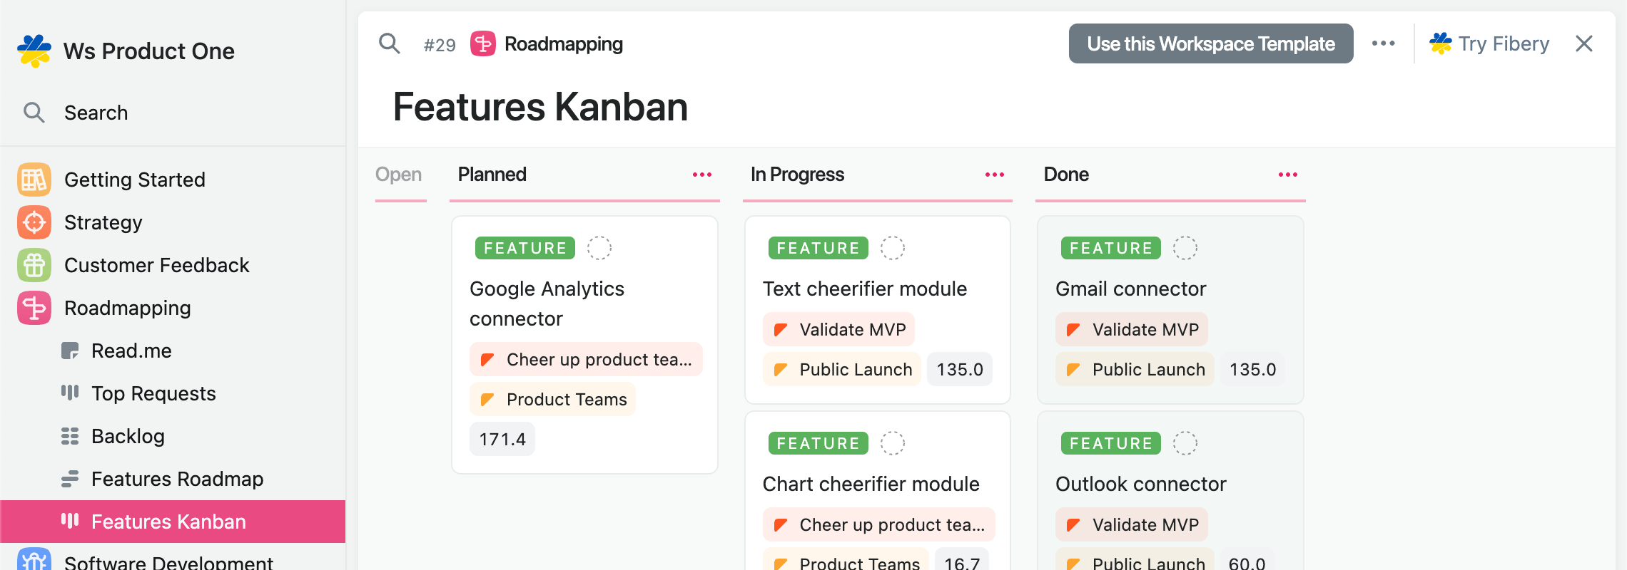Click Public Launch tag on Text cheerifier card
This screenshot has width=1627, height=570.
click(841, 369)
